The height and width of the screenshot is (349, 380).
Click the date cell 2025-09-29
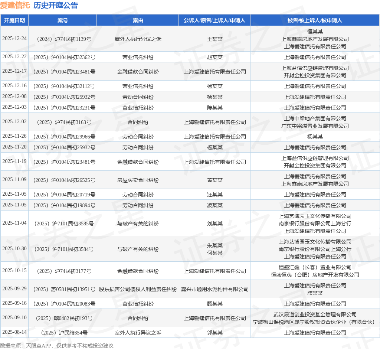(14, 289)
